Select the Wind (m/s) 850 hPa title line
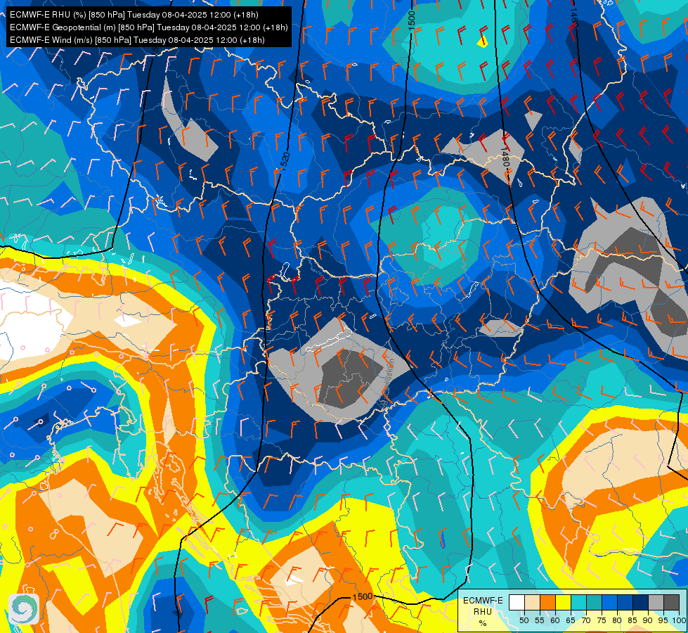The width and height of the screenshot is (688, 633). [x=137, y=40]
